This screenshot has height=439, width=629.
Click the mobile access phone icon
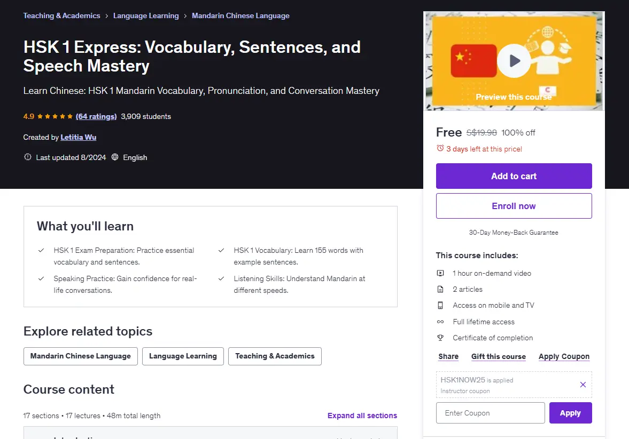[440, 305]
